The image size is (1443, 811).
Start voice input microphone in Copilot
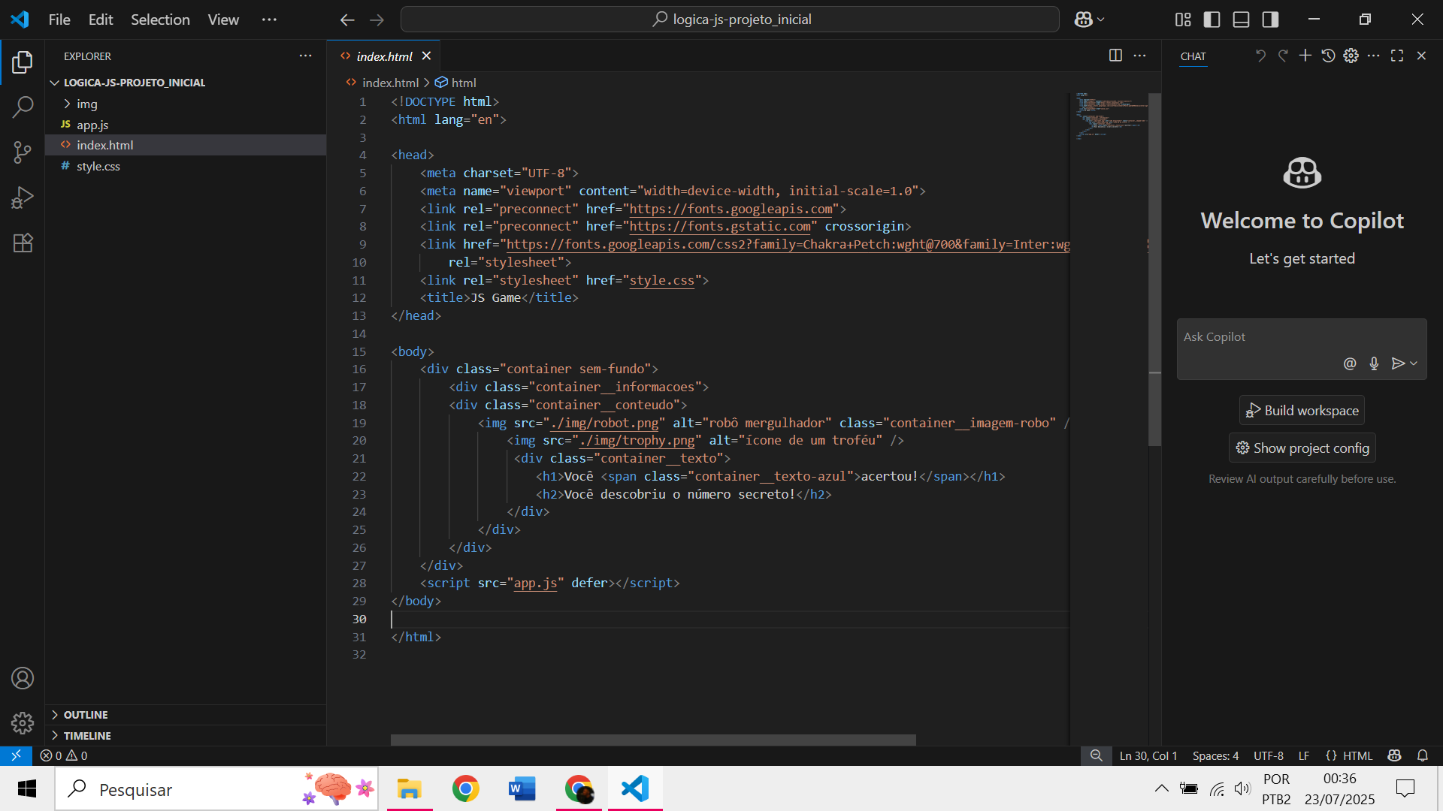tap(1374, 363)
